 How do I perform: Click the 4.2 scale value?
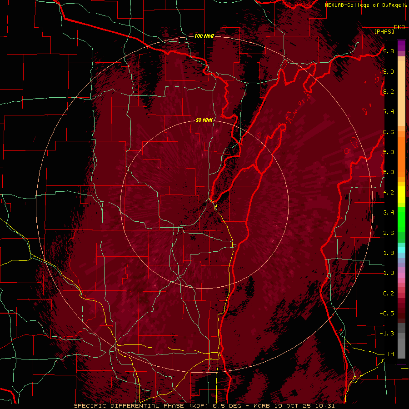(389, 193)
